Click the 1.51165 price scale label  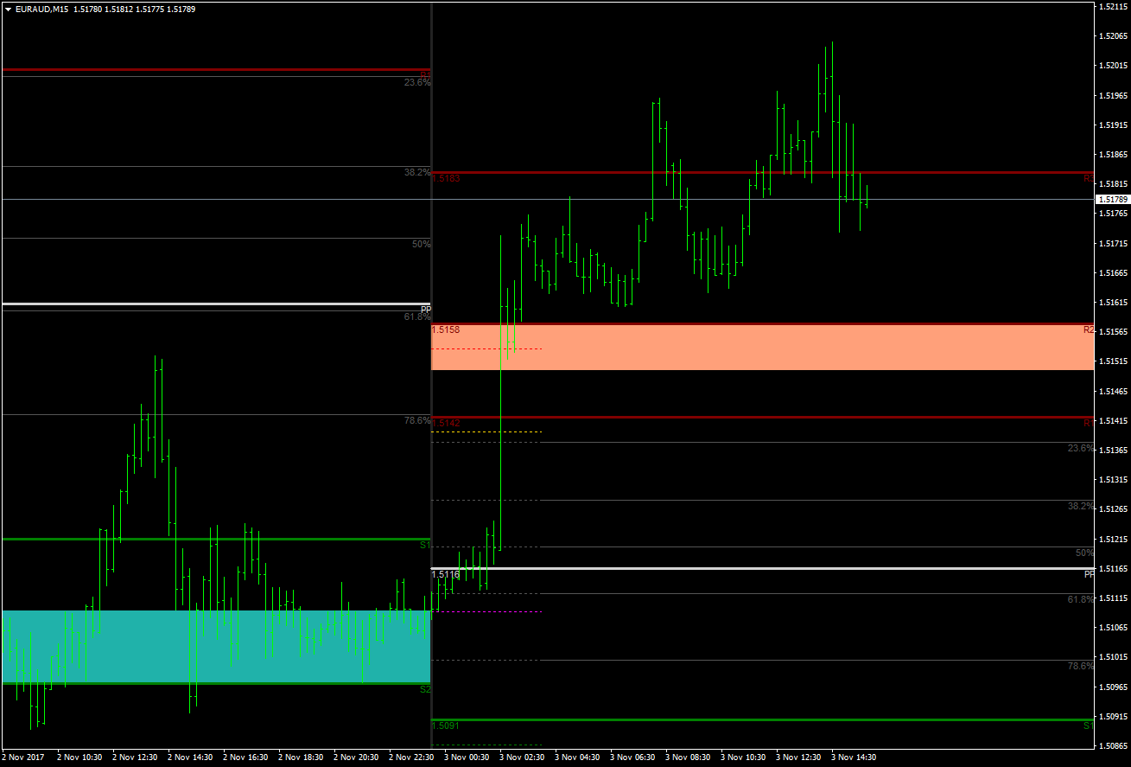(1113, 569)
